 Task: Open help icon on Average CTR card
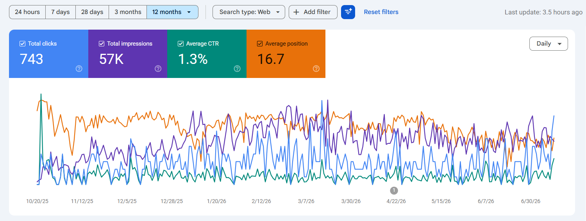tap(237, 69)
